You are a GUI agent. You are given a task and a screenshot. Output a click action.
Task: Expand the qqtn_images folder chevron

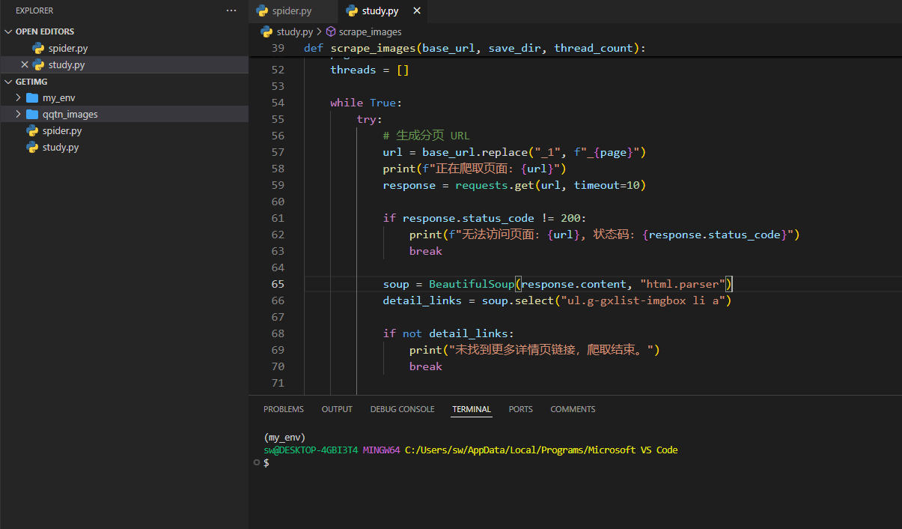[x=19, y=115]
